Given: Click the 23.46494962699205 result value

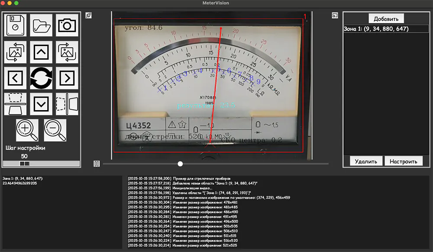Looking at the screenshot, I should (19, 183).
